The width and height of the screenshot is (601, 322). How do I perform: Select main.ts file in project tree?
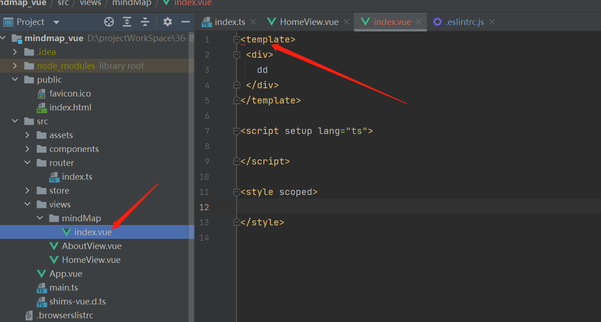pos(64,287)
